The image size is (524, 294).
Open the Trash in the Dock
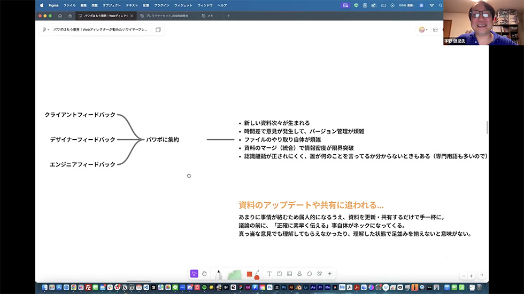click(479, 288)
